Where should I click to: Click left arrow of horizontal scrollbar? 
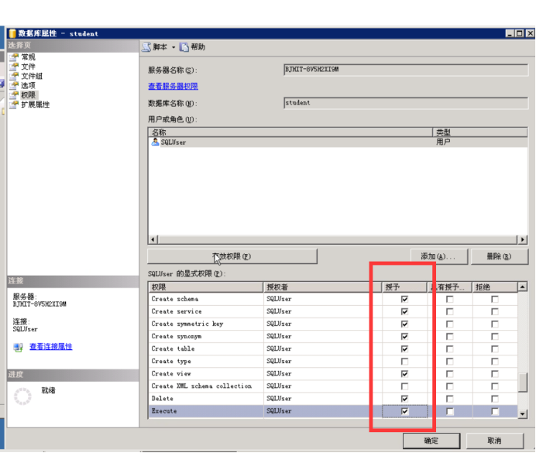coord(153,239)
